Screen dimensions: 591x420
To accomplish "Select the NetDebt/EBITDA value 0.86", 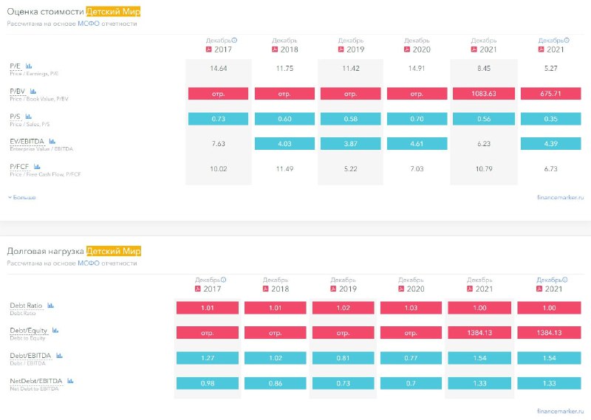I will click(x=275, y=383).
